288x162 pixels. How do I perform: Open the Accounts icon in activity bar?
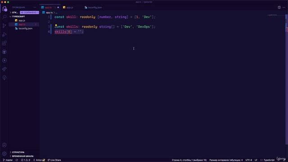[4, 145]
